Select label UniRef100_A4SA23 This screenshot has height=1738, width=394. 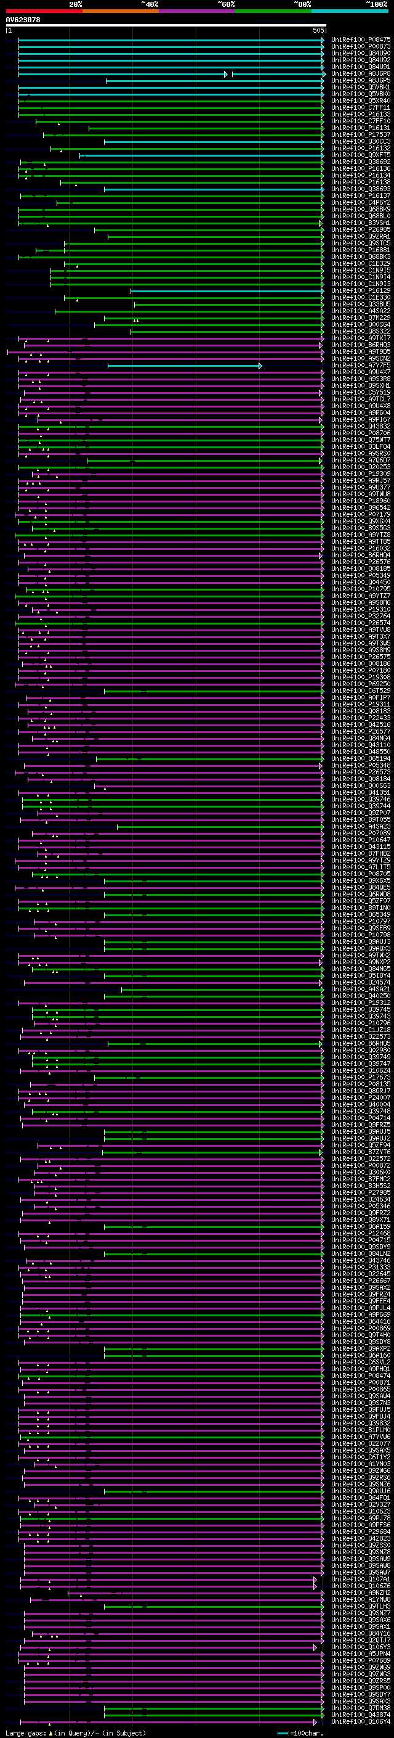[x=361, y=827]
